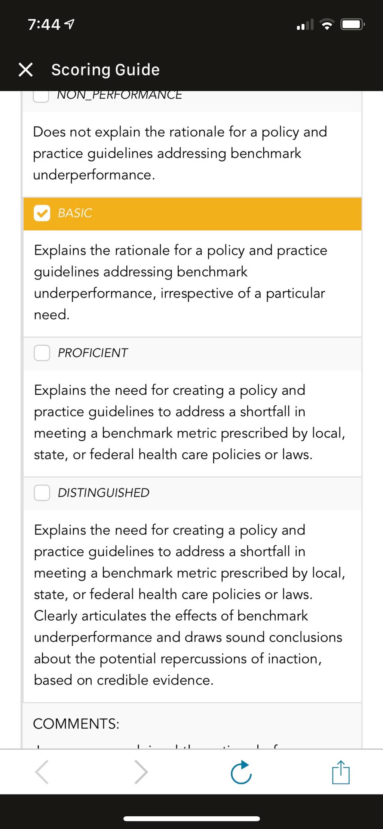
Task: Uncheck the BASIC checkbox
Action: (x=42, y=213)
